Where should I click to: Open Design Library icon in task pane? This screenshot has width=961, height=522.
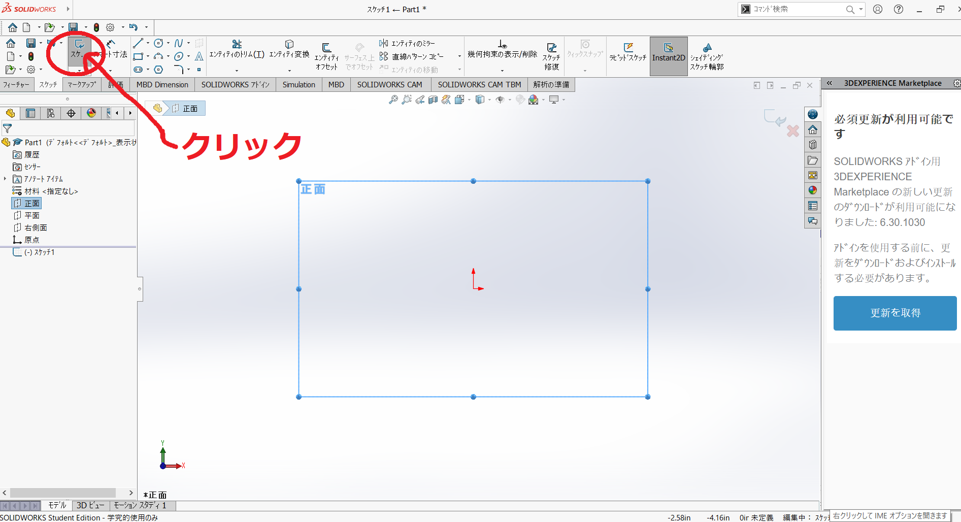coord(813,145)
